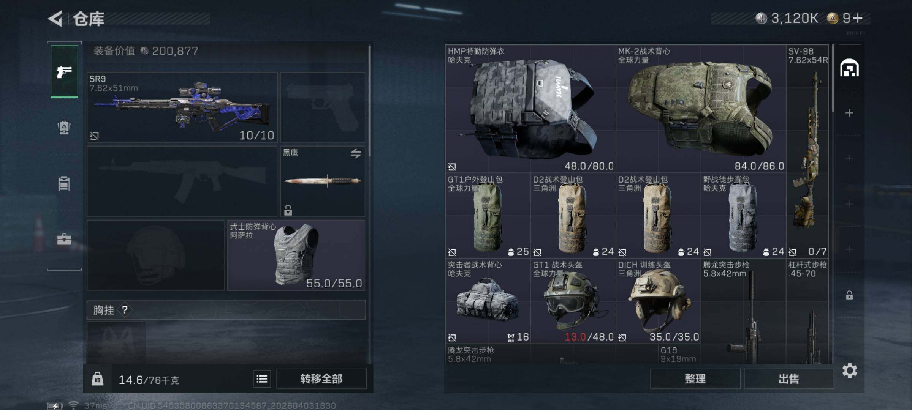The width and height of the screenshot is (912, 410).
Task: Select the GT1 战术头盔 helmet item
Action: coord(573,301)
